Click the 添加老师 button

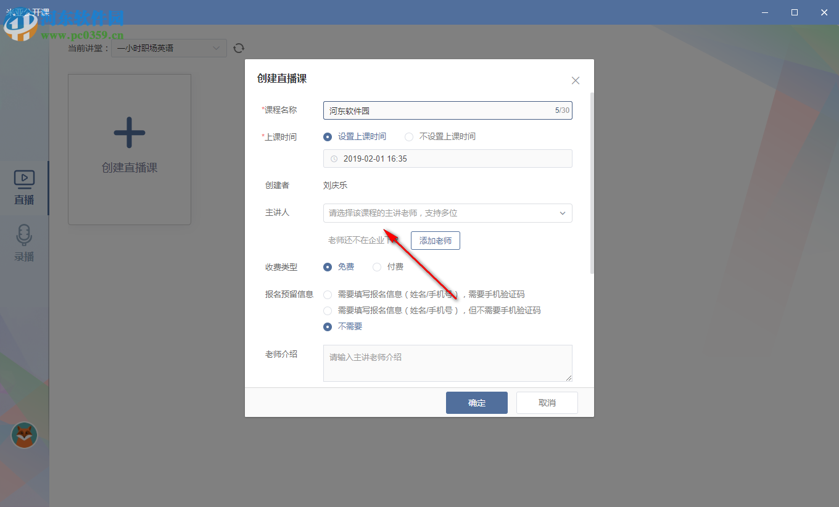pos(435,241)
